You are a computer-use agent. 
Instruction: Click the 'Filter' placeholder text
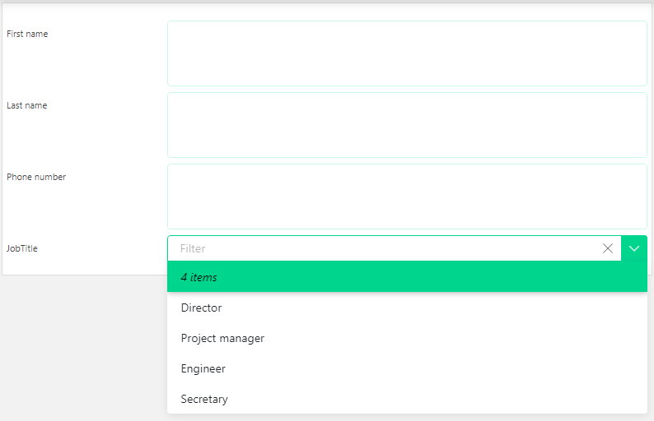click(193, 248)
